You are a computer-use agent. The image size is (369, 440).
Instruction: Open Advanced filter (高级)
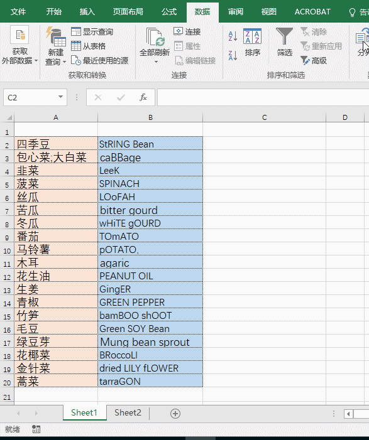coord(314,60)
